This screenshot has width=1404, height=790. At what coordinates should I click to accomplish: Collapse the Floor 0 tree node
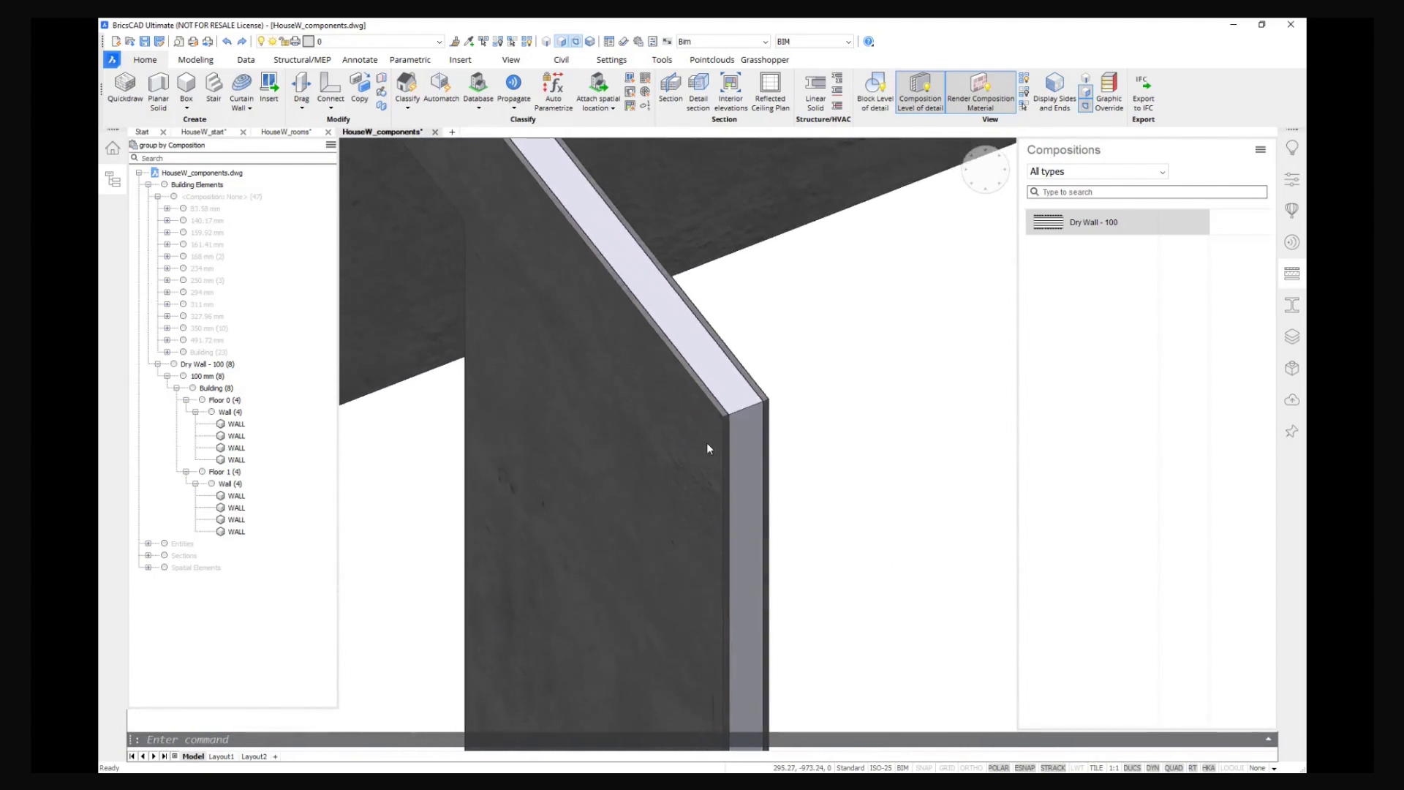[186, 400]
